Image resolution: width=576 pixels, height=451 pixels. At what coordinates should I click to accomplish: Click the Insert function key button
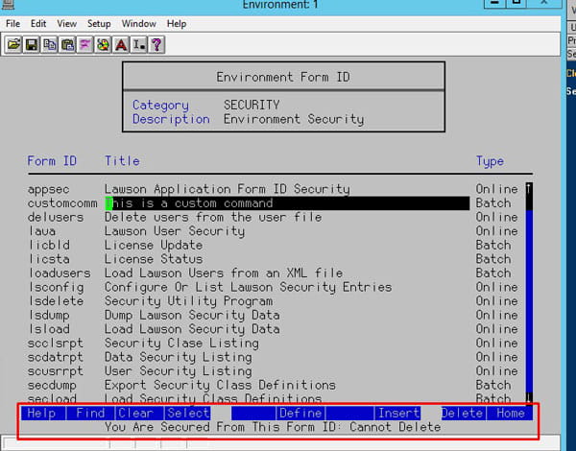coord(398,414)
